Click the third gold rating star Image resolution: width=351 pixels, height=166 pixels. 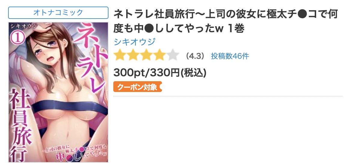click(146, 55)
